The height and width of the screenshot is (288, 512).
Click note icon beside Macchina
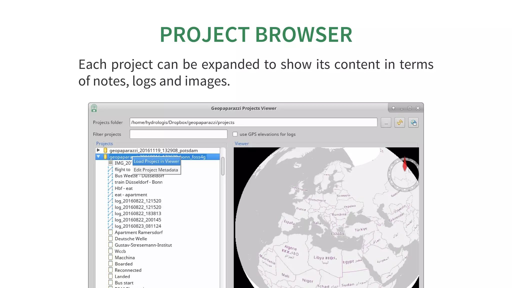pyautogui.click(x=110, y=257)
